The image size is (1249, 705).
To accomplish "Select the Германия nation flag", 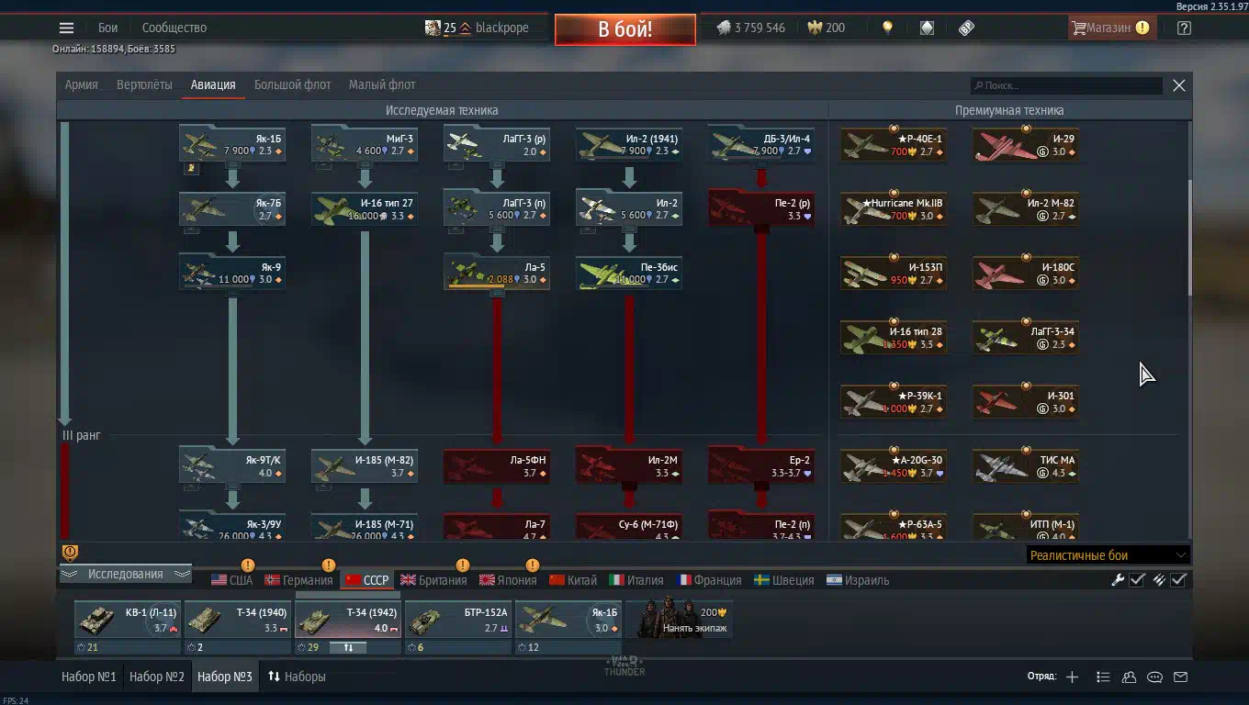I will (x=298, y=580).
